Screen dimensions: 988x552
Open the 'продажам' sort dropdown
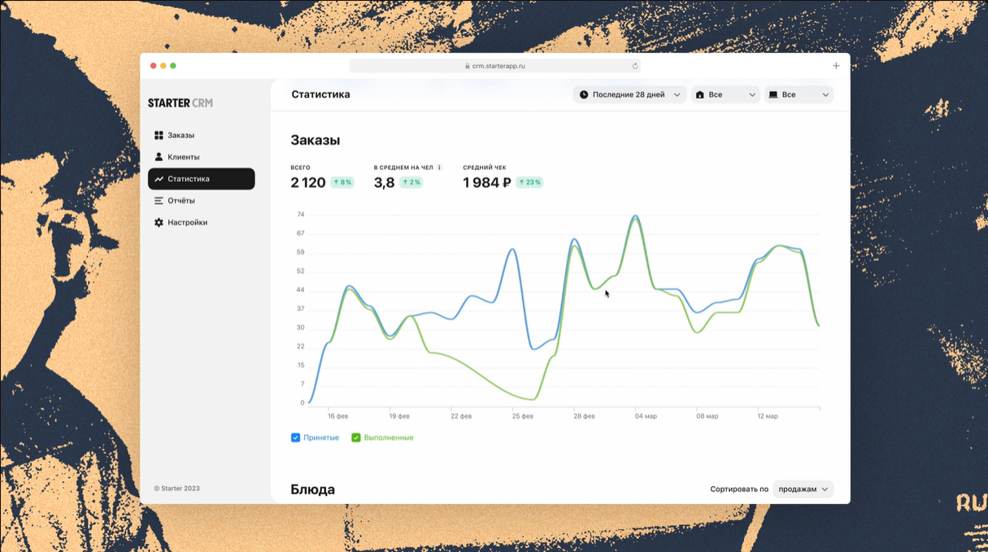803,489
